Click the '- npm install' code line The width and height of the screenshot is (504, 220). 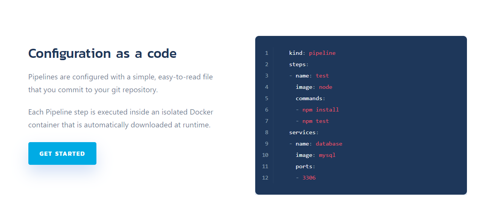[317, 110]
